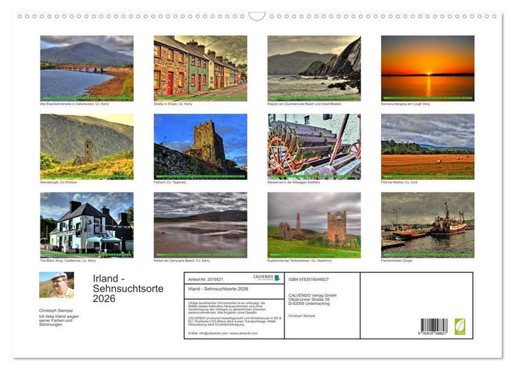Click the Kilbeggan Distillery waterwheel photo
Viewport: 514px width, 370px height.
coord(314,147)
